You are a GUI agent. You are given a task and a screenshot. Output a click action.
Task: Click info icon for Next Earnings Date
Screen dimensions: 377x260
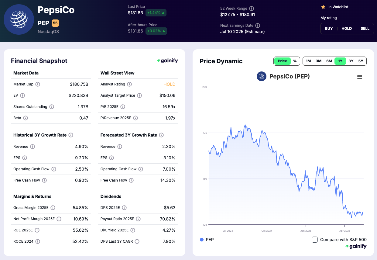pyautogui.click(x=258, y=26)
